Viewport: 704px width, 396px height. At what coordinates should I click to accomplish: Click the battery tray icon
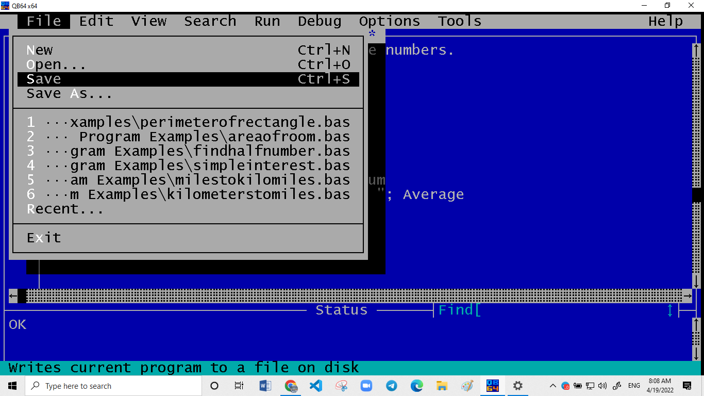coord(578,386)
